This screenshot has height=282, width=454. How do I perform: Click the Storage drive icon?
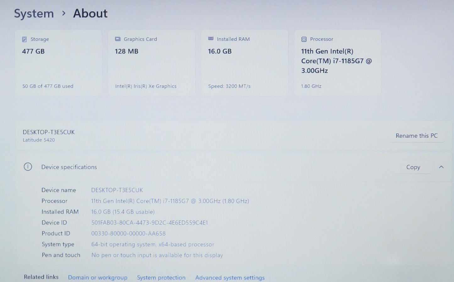[x=24, y=39]
